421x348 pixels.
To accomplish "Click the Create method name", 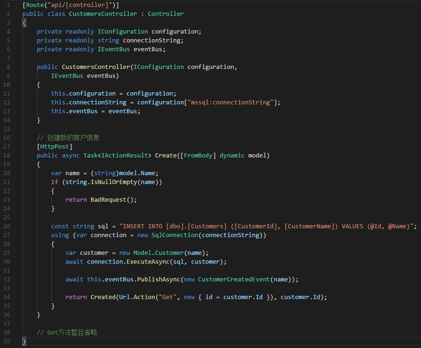I will pyautogui.click(x=166, y=156).
